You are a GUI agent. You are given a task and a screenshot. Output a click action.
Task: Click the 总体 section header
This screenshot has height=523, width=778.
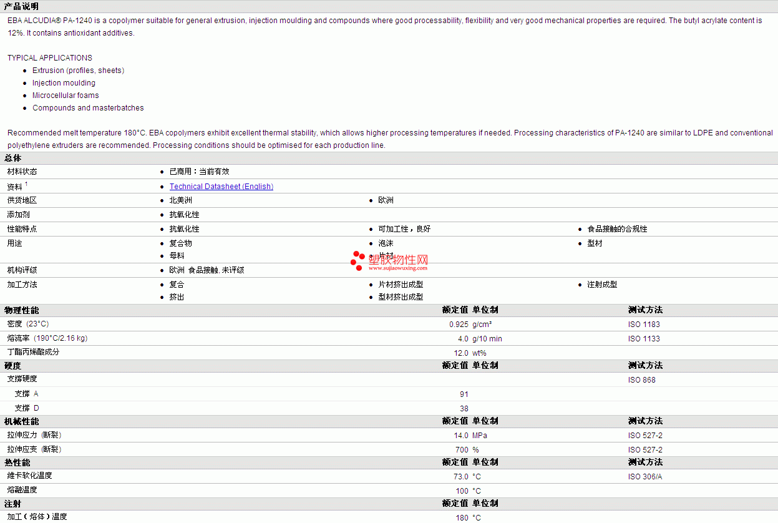12,159
